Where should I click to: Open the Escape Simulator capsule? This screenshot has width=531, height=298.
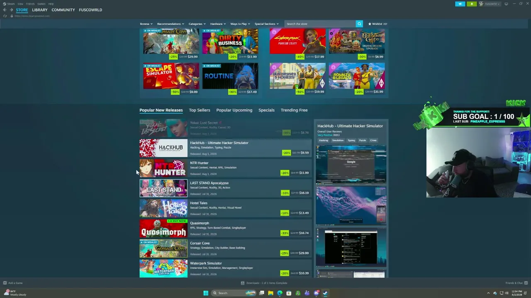click(171, 79)
